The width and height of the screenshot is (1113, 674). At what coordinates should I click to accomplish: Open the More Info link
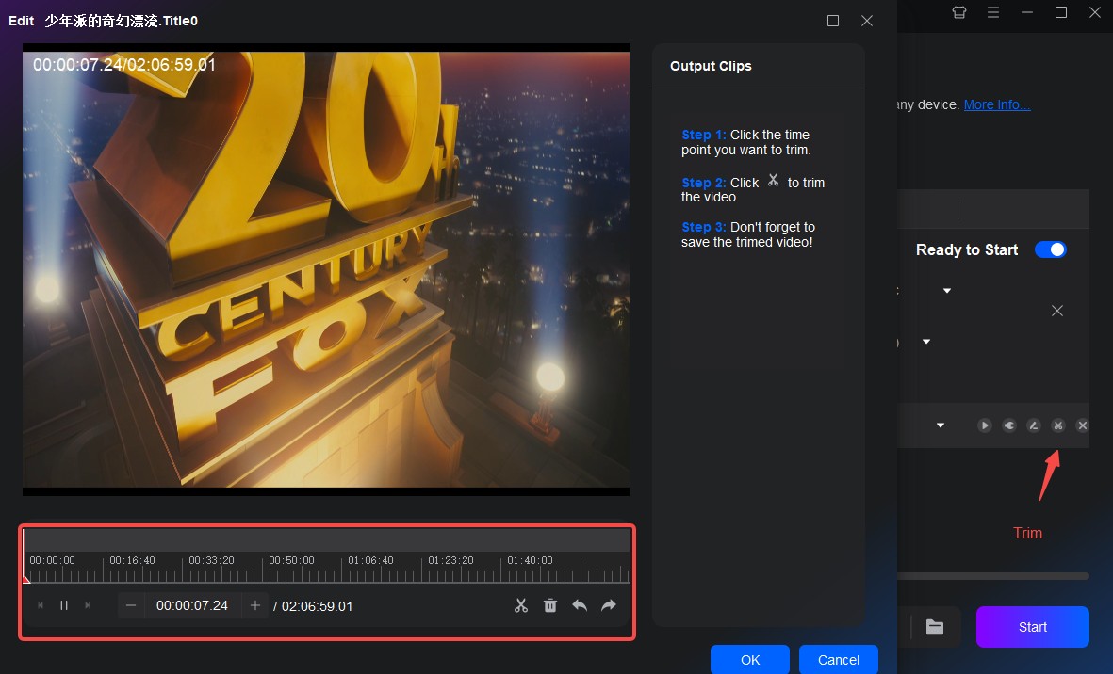click(x=996, y=104)
